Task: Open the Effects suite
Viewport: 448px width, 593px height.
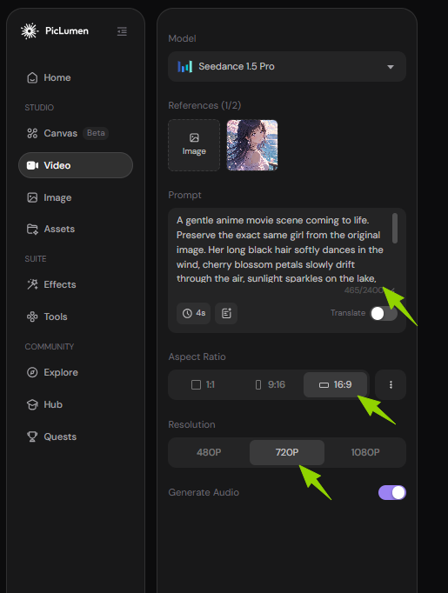Action: pyautogui.click(x=76, y=284)
